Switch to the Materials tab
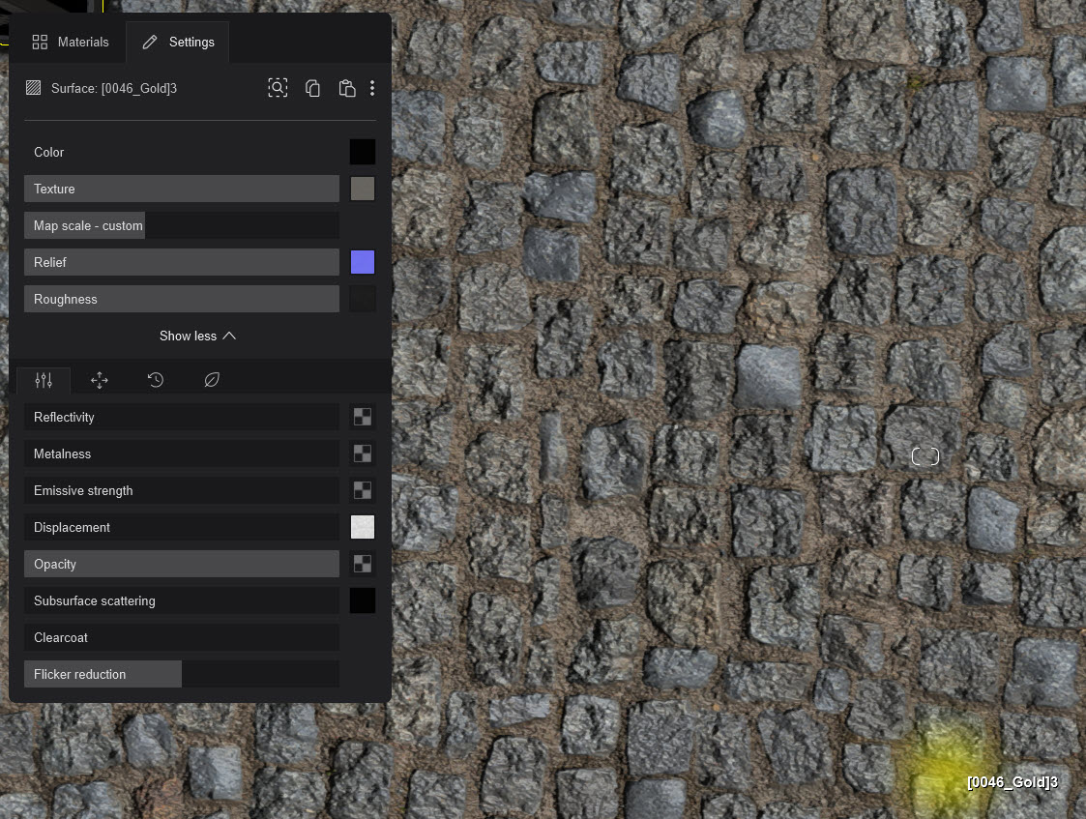This screenshot has width=1086, height=819. pos(71,43)
